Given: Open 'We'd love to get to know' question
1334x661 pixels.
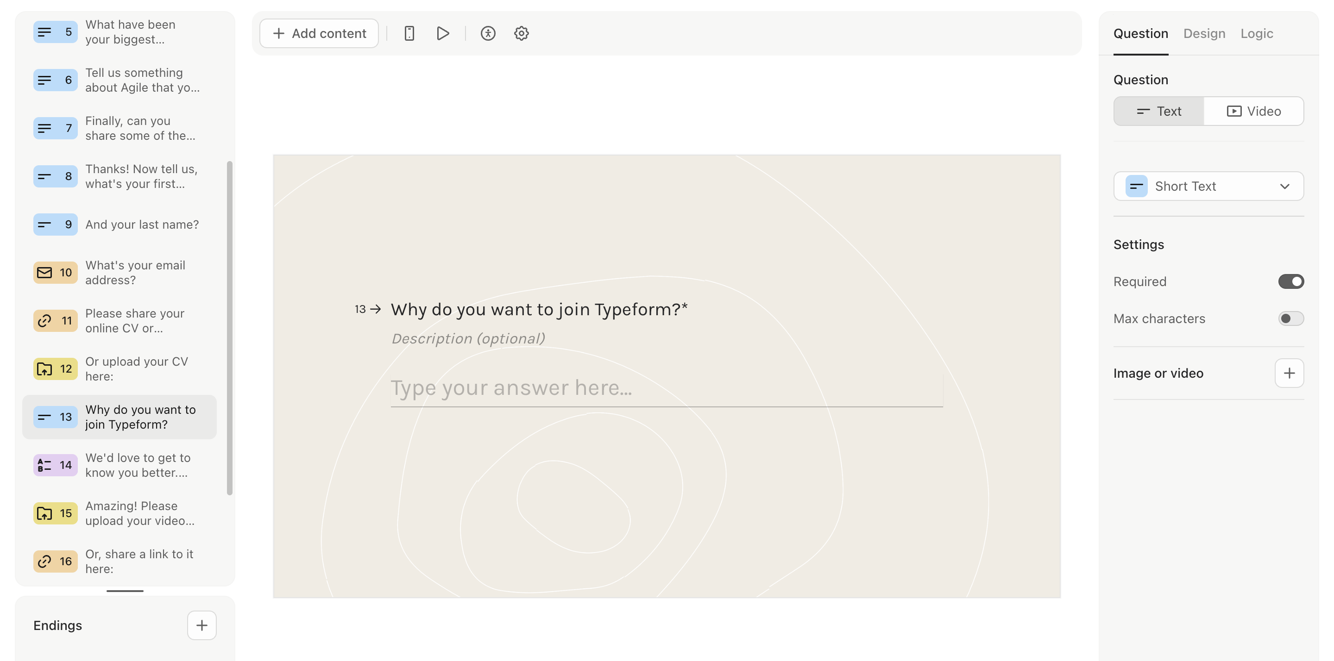Looking at the screenshot, I should point(138,465).
